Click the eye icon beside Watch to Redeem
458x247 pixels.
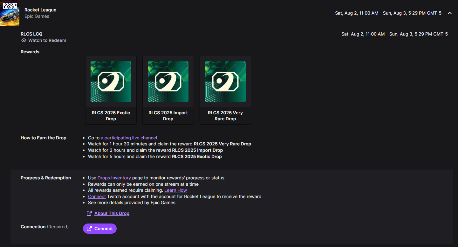click(x=24, y=40)
